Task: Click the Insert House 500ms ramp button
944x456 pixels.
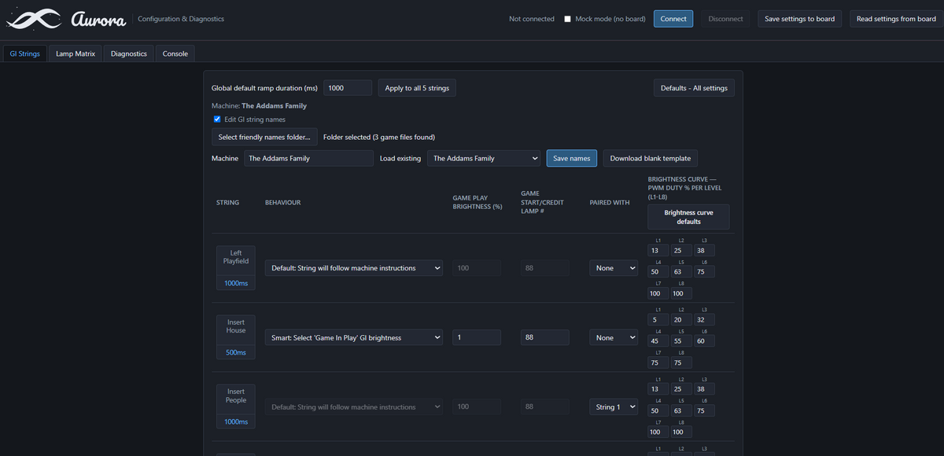Action: (x=236, y=352)
